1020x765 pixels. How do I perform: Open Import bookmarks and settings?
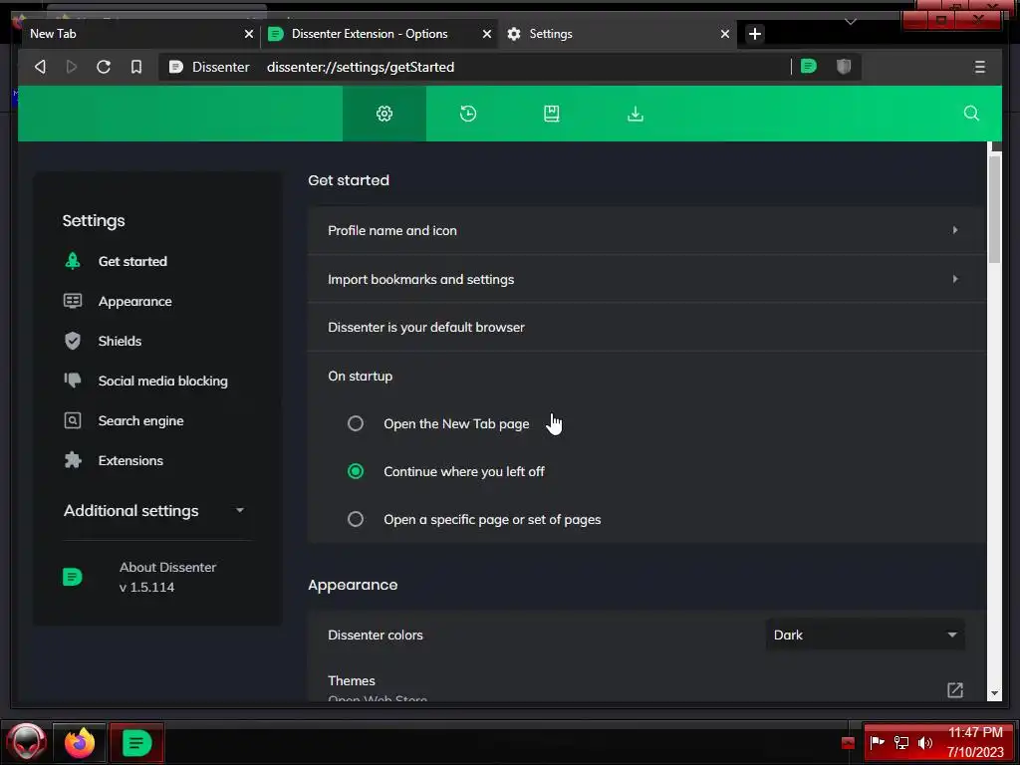click(646, 279)
